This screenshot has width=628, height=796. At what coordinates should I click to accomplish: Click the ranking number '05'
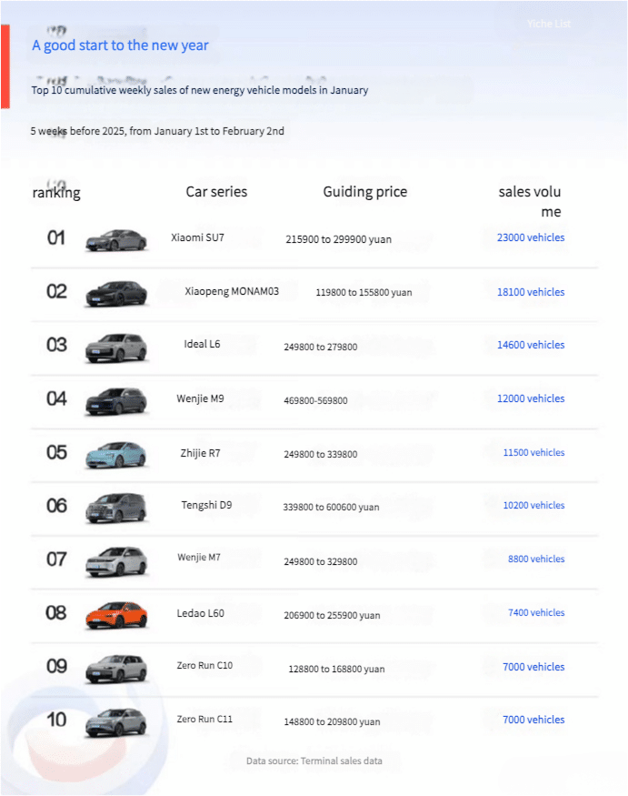pyautogui.click(x=56, y=452)
